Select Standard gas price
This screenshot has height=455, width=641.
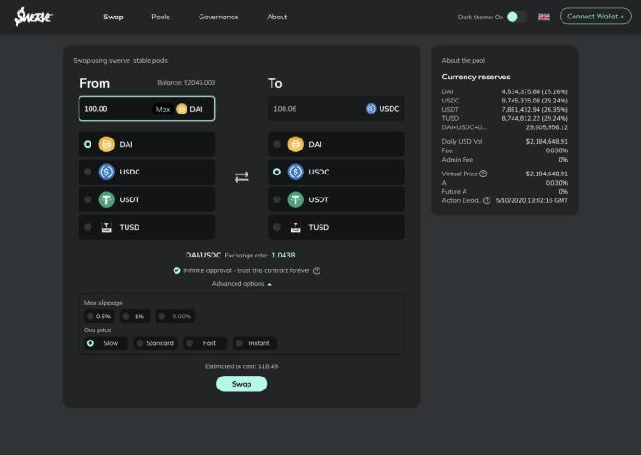(x=155, y=343)
